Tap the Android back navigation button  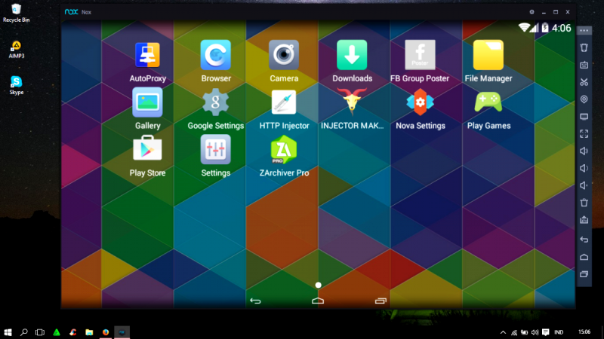coord(255,301)
